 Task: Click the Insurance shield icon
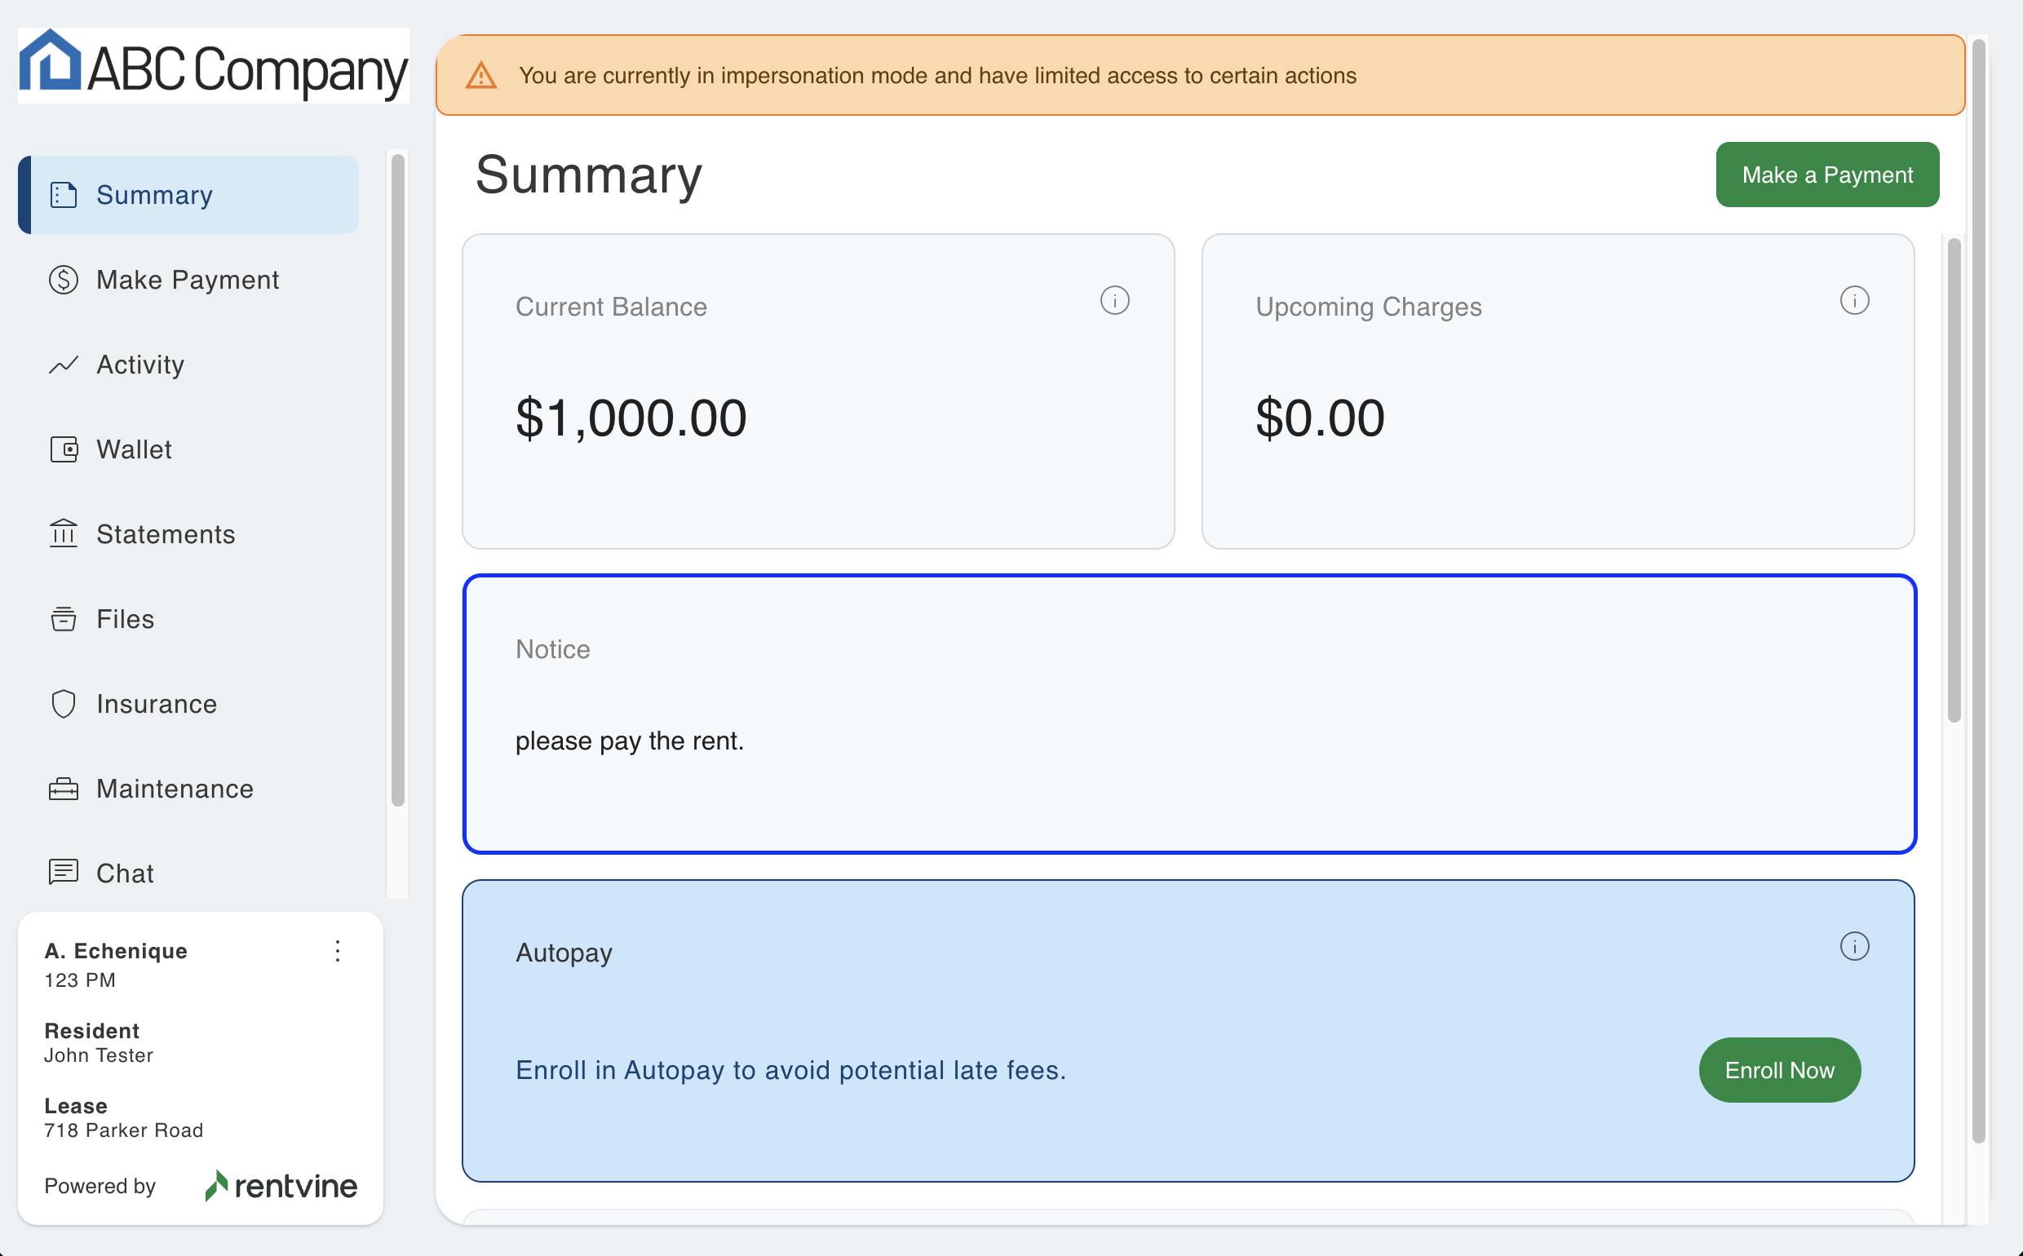(x=63, y=704)
